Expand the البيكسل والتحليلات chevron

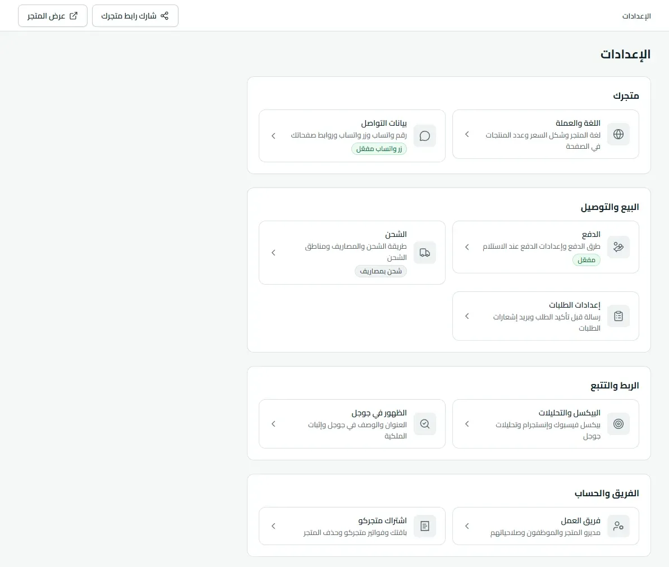(x=467, y=424)
